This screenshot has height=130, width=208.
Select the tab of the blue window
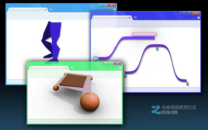click(x=27, y=10)
